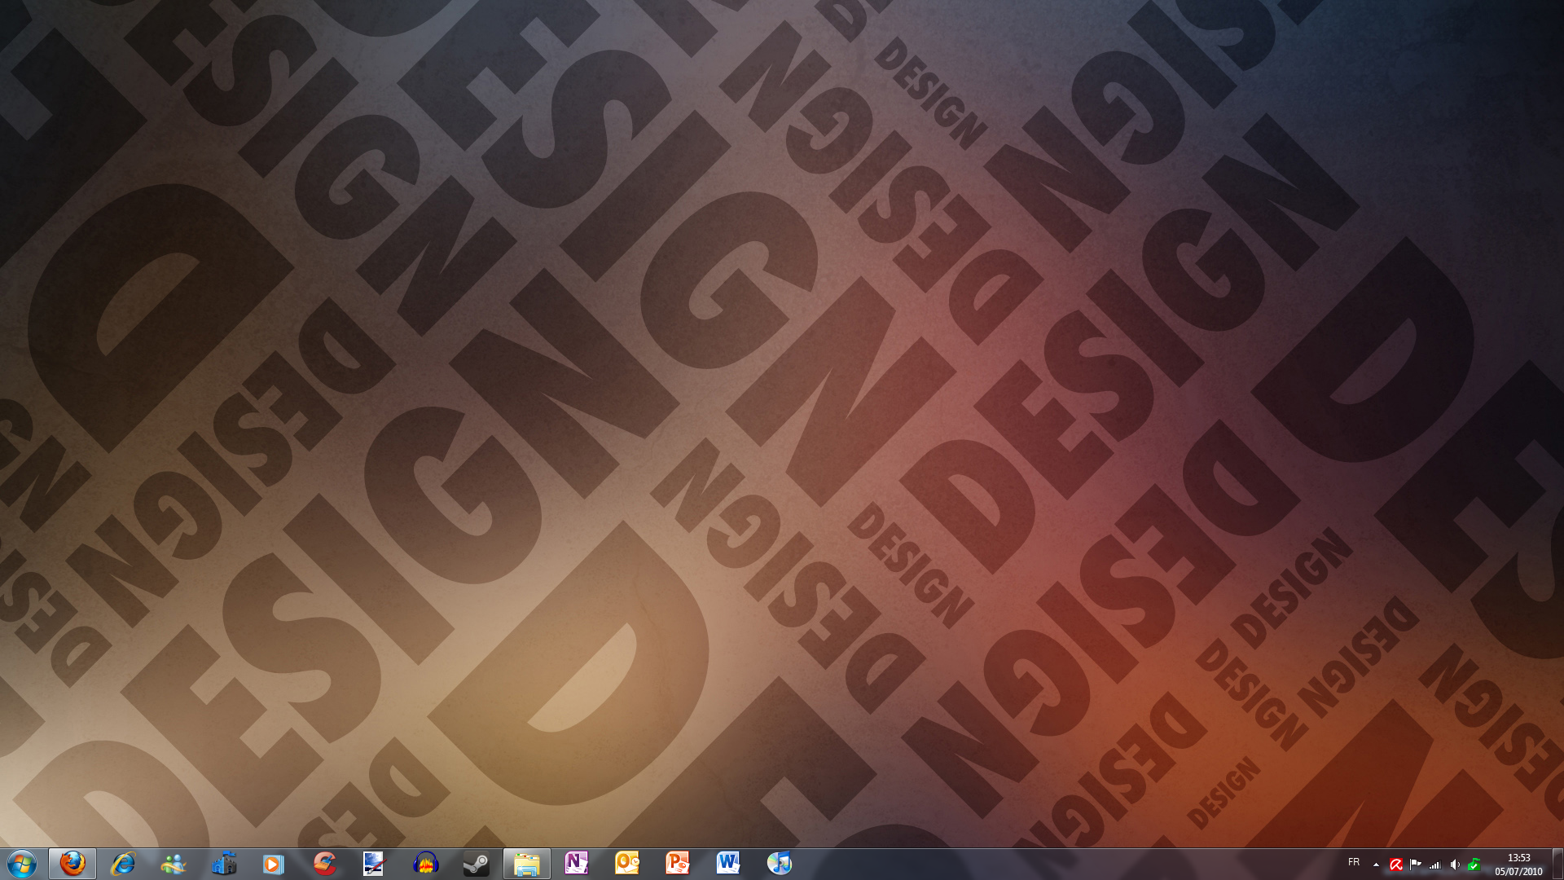Open Windows Live Messenger from the taskbar
This screenshot has height=880, width=1564.
[x=174, y=864]
